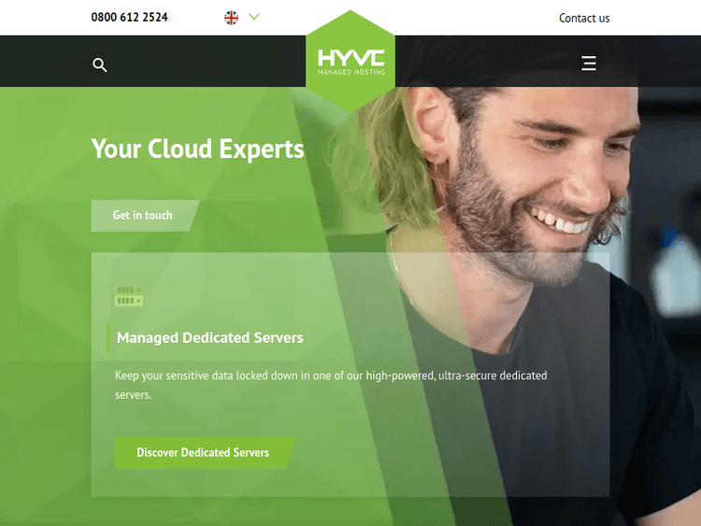Open the hamburger navigation menu
This screenshot has height=526, width=701.
pos(589,64)
